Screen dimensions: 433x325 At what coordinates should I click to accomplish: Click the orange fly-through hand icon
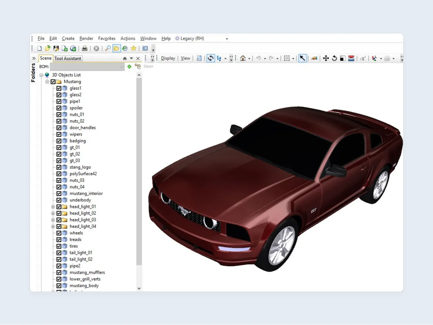pos(314,58)
